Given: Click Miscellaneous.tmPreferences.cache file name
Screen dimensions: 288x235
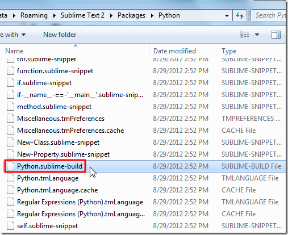Looking at the screenshot, I should (70, 131).
